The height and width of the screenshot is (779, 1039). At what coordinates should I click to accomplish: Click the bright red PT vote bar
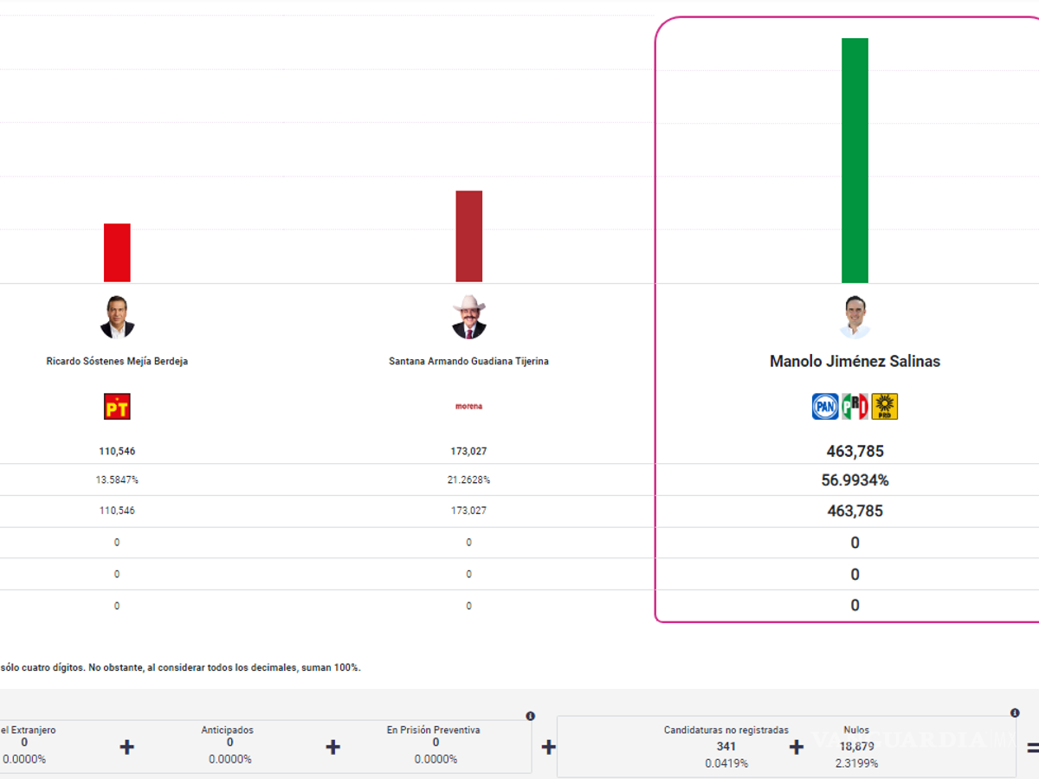[x=117, y=253]
